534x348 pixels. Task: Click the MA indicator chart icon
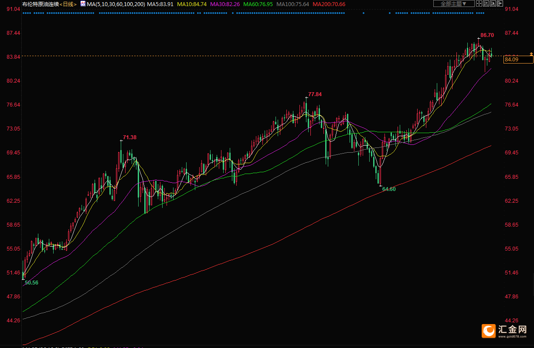(x=83, y=3)
